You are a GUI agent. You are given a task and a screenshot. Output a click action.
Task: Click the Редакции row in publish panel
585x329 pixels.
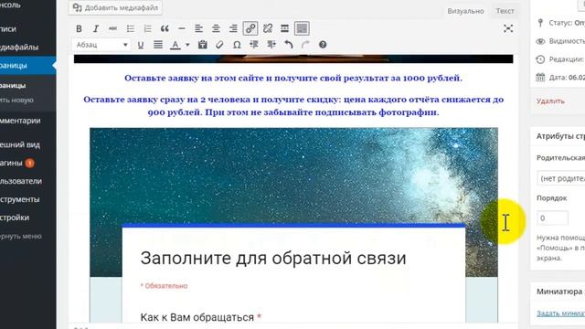560,59
